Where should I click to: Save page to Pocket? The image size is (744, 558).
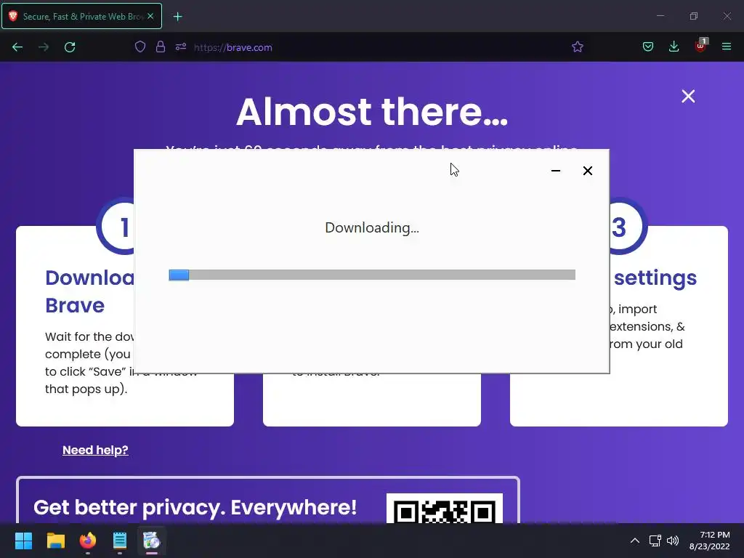(x=647, y=47)
